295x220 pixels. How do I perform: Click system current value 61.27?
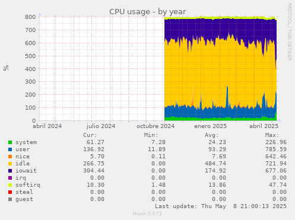(x=96, y=142)
